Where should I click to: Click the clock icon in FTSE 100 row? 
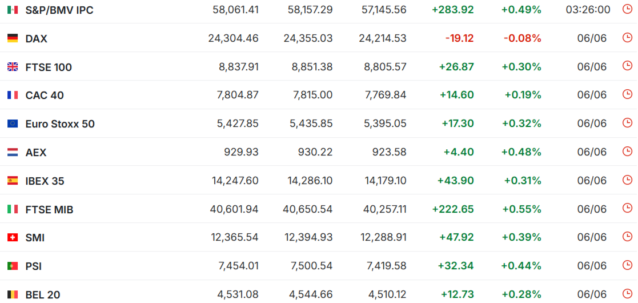(x=627, y=66)
